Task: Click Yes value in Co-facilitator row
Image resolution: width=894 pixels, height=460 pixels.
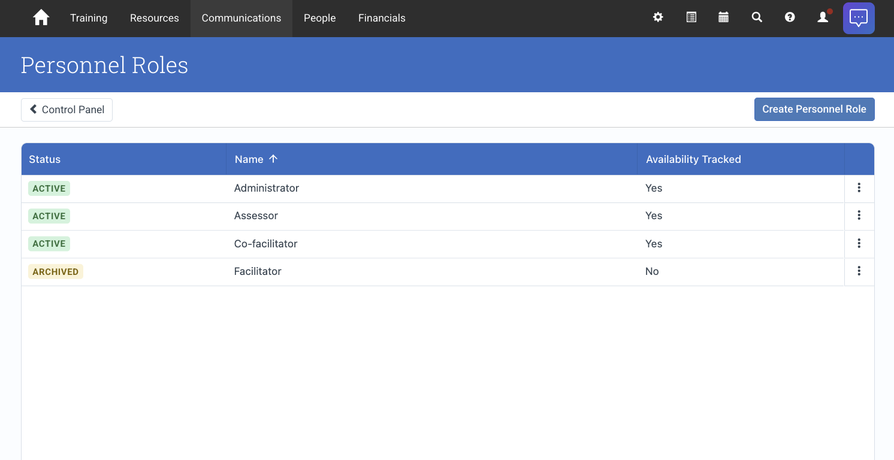Action: click(x=654, y=244)
